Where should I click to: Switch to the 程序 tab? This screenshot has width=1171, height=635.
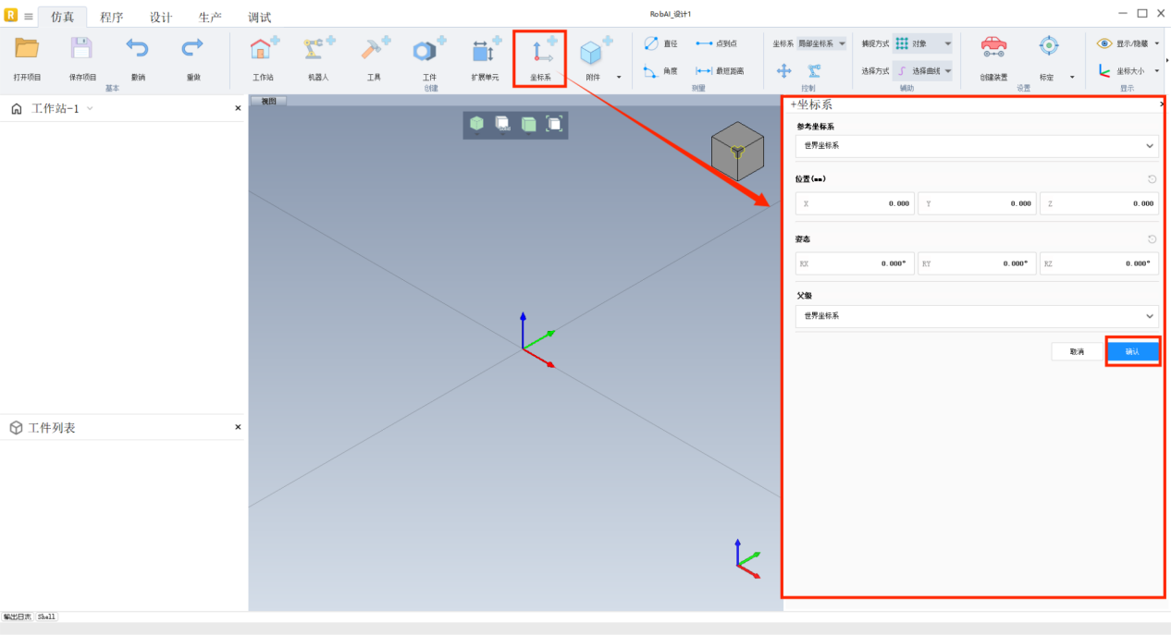(x=111, y=17)
